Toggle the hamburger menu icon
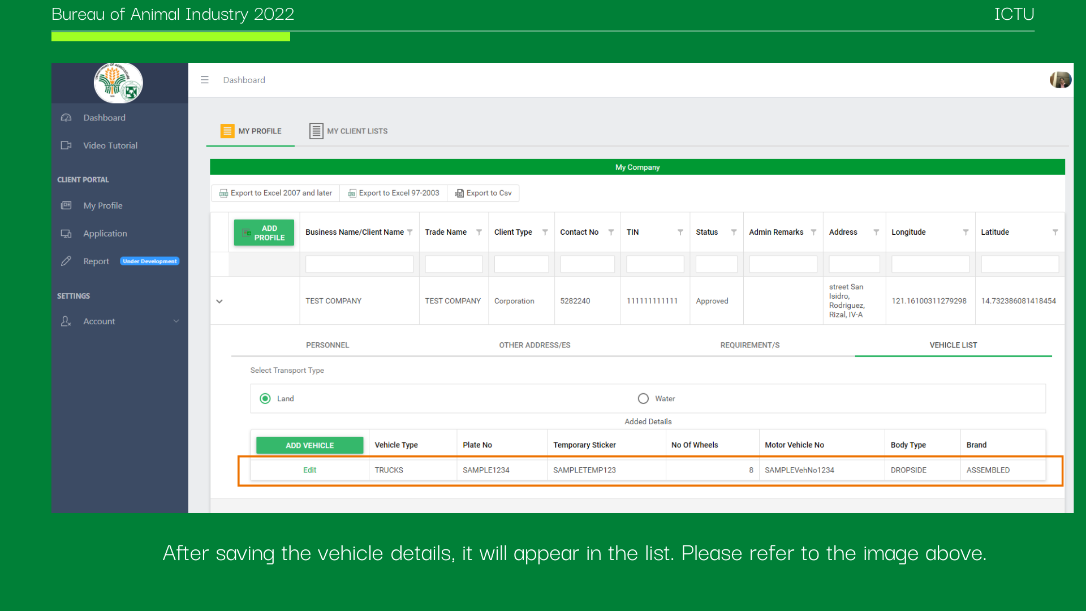This screenshot has height=611, width=1086. pyautogui.click(x=205, y=80)
